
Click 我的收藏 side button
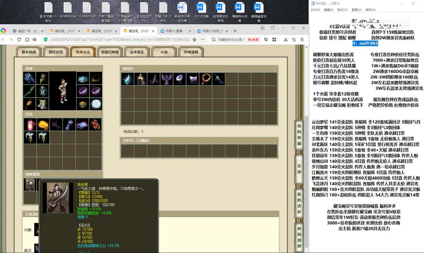[x=299, y=135]
